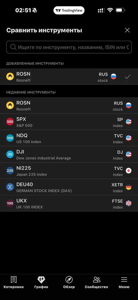The height and width of the screenshot is (300, 138).
Task: Open the Меню hamburger tab
Action: tap(124, 282)
